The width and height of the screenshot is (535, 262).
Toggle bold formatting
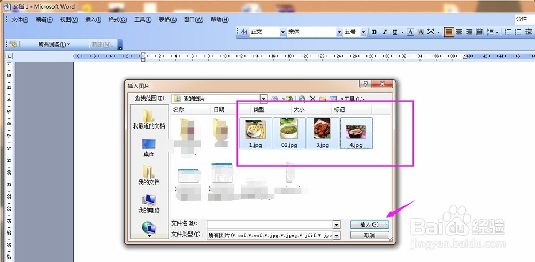(374, 32)
